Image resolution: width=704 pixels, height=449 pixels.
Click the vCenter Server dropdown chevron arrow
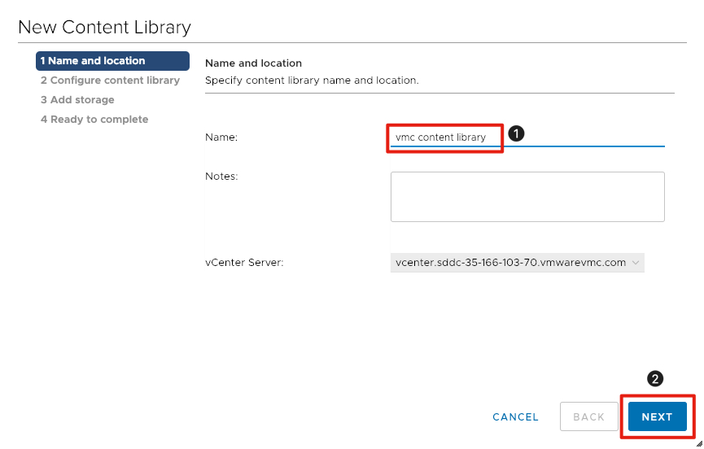[636, 262]
